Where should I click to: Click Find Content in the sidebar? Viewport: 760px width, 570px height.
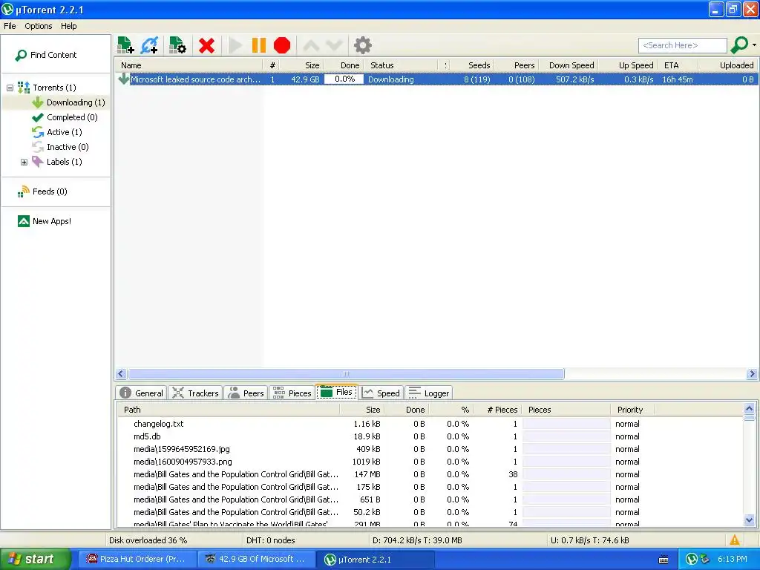point(46,55)
